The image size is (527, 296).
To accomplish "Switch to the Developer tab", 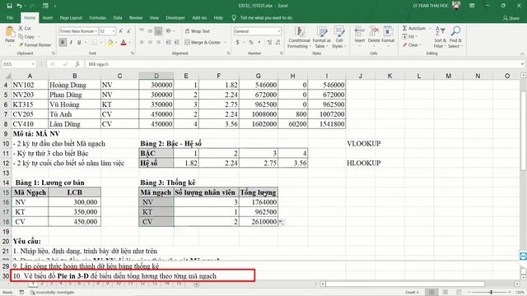I will [175, 18].
